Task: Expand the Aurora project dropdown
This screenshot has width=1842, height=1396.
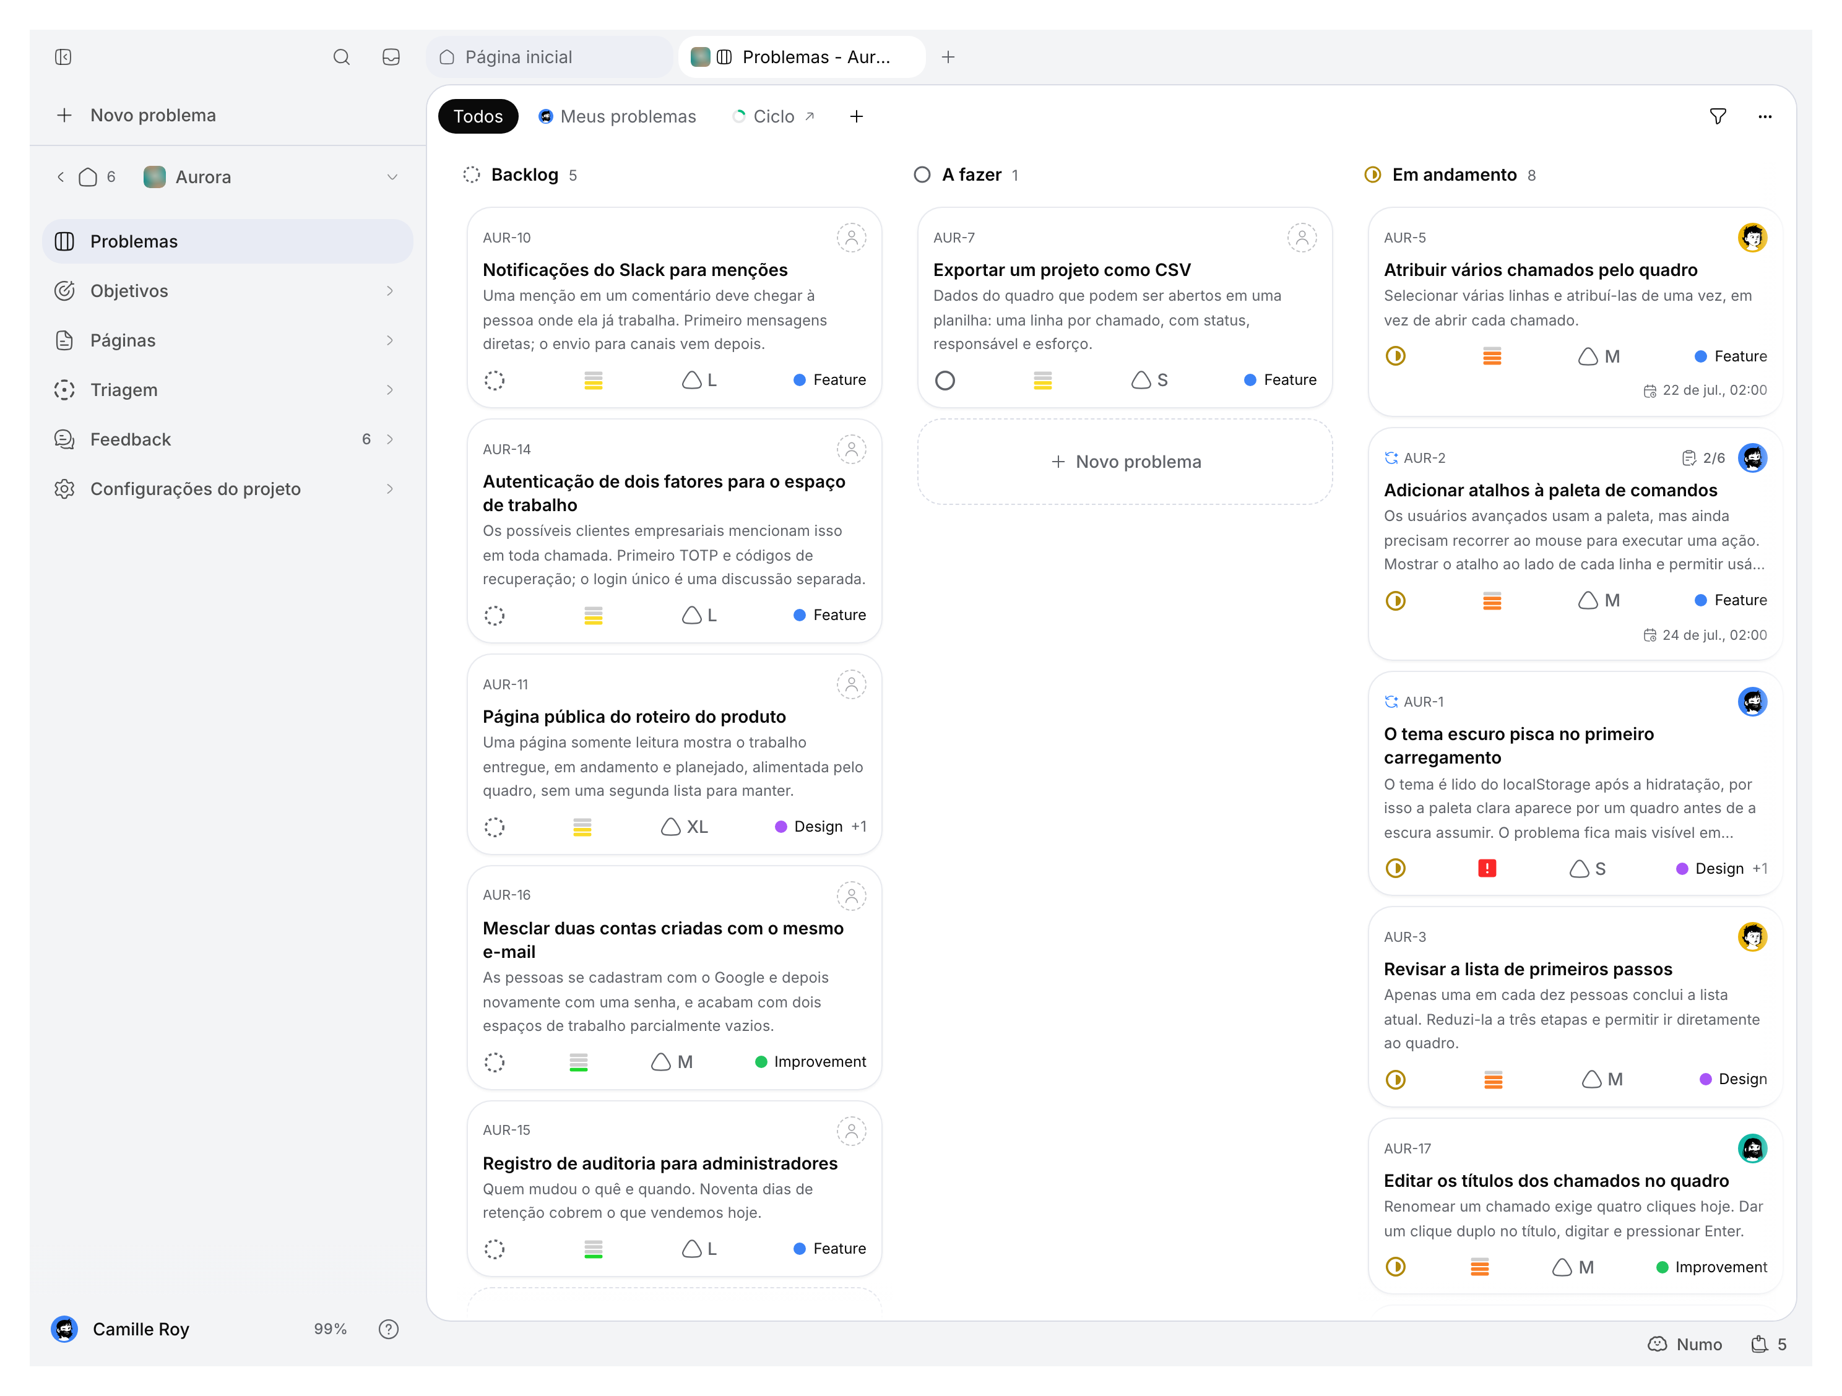Action: tap(392, 178)
